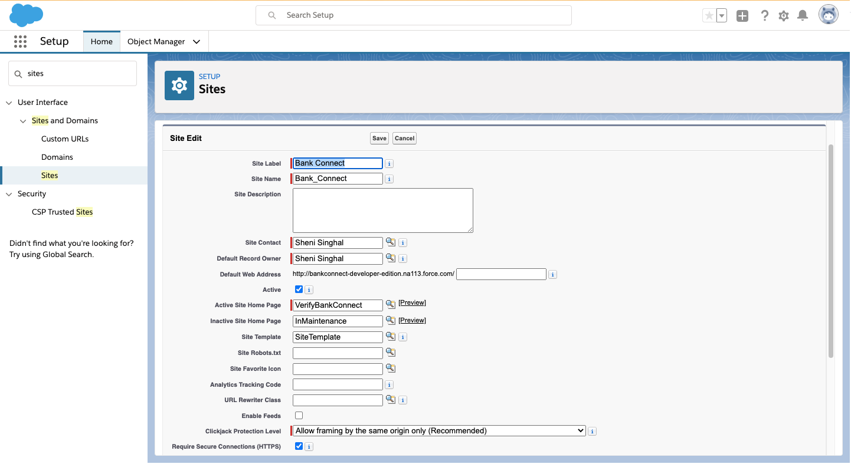Open the Default Record Owner lookup icon
The image size is (851, 464).
[391, 258]
